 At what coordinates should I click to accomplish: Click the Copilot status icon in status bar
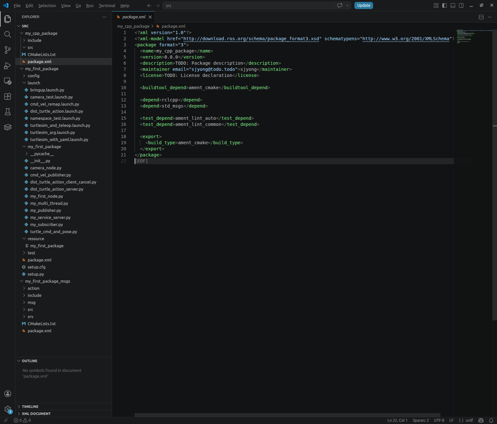(481, 420)
